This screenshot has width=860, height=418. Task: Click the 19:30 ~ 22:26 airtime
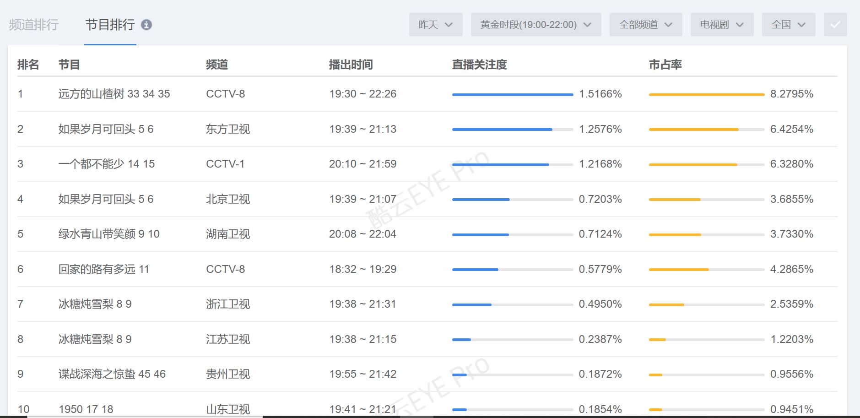coord(363,94)
